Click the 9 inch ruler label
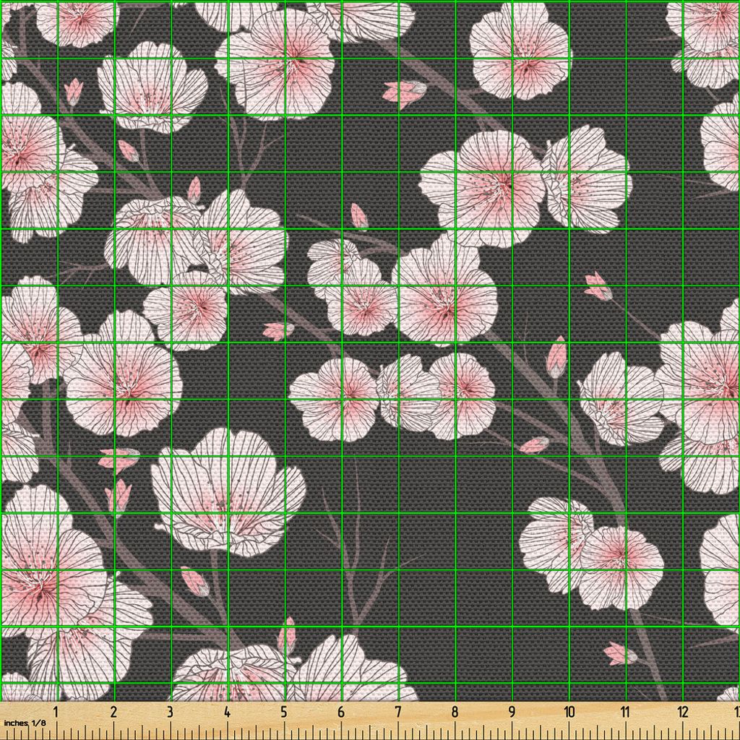Screen dimensions: 740x740 [x=512, y=713]
